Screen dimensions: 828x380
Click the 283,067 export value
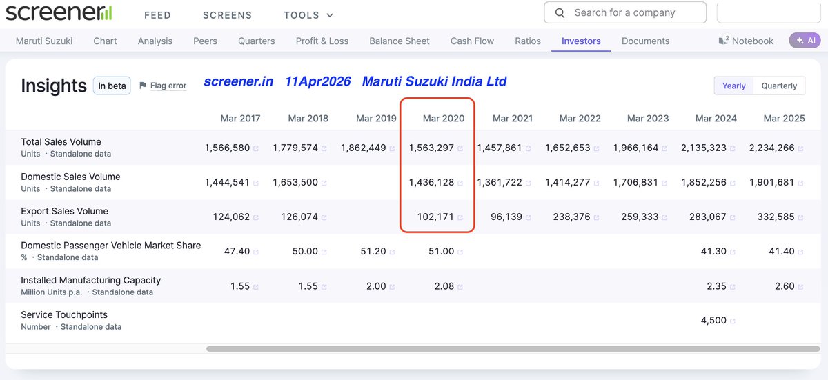tap(707, 217)
